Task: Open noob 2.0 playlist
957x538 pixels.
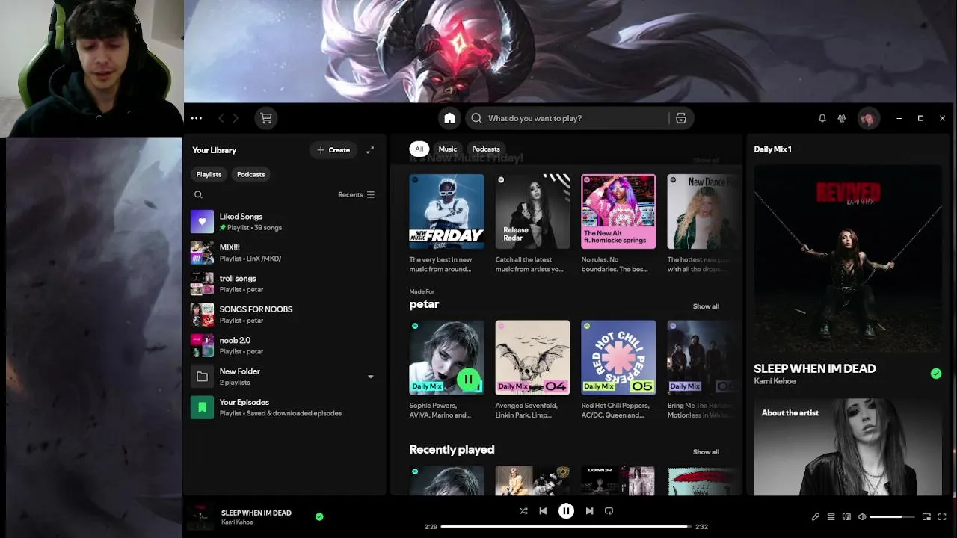Action: coord(284,345)
